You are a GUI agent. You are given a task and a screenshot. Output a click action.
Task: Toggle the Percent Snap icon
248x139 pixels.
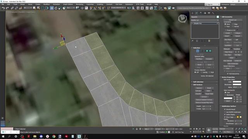coord(100,8)
